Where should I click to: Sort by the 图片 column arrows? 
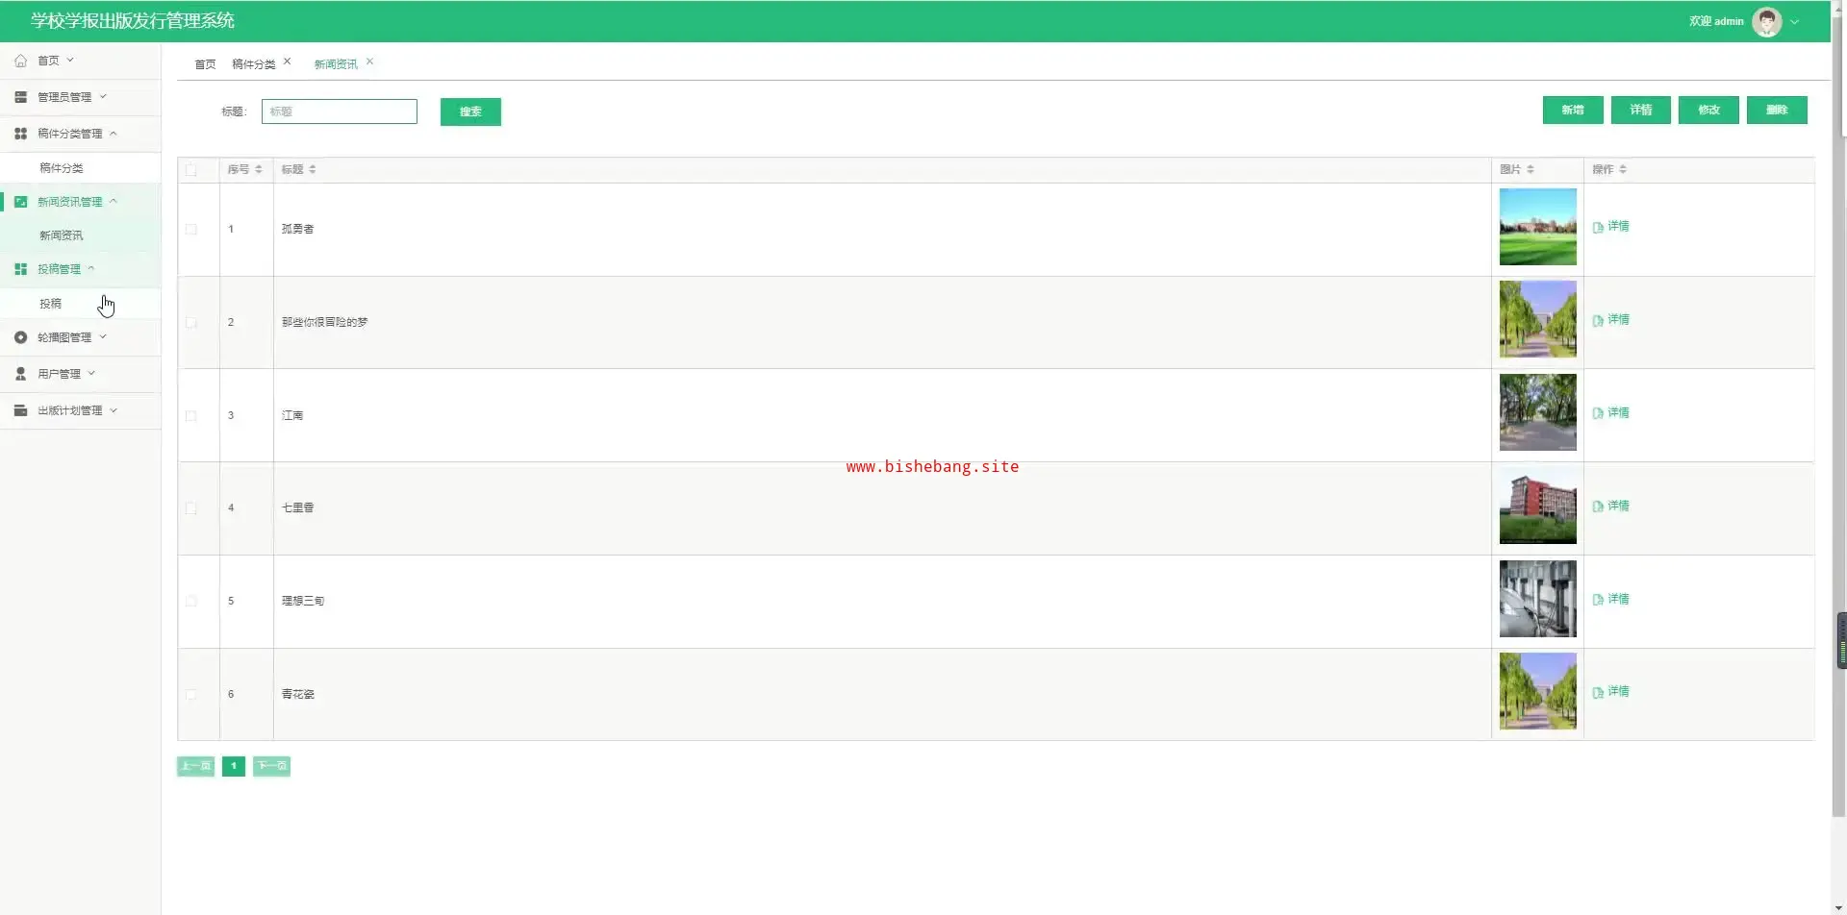point(1530,169)
